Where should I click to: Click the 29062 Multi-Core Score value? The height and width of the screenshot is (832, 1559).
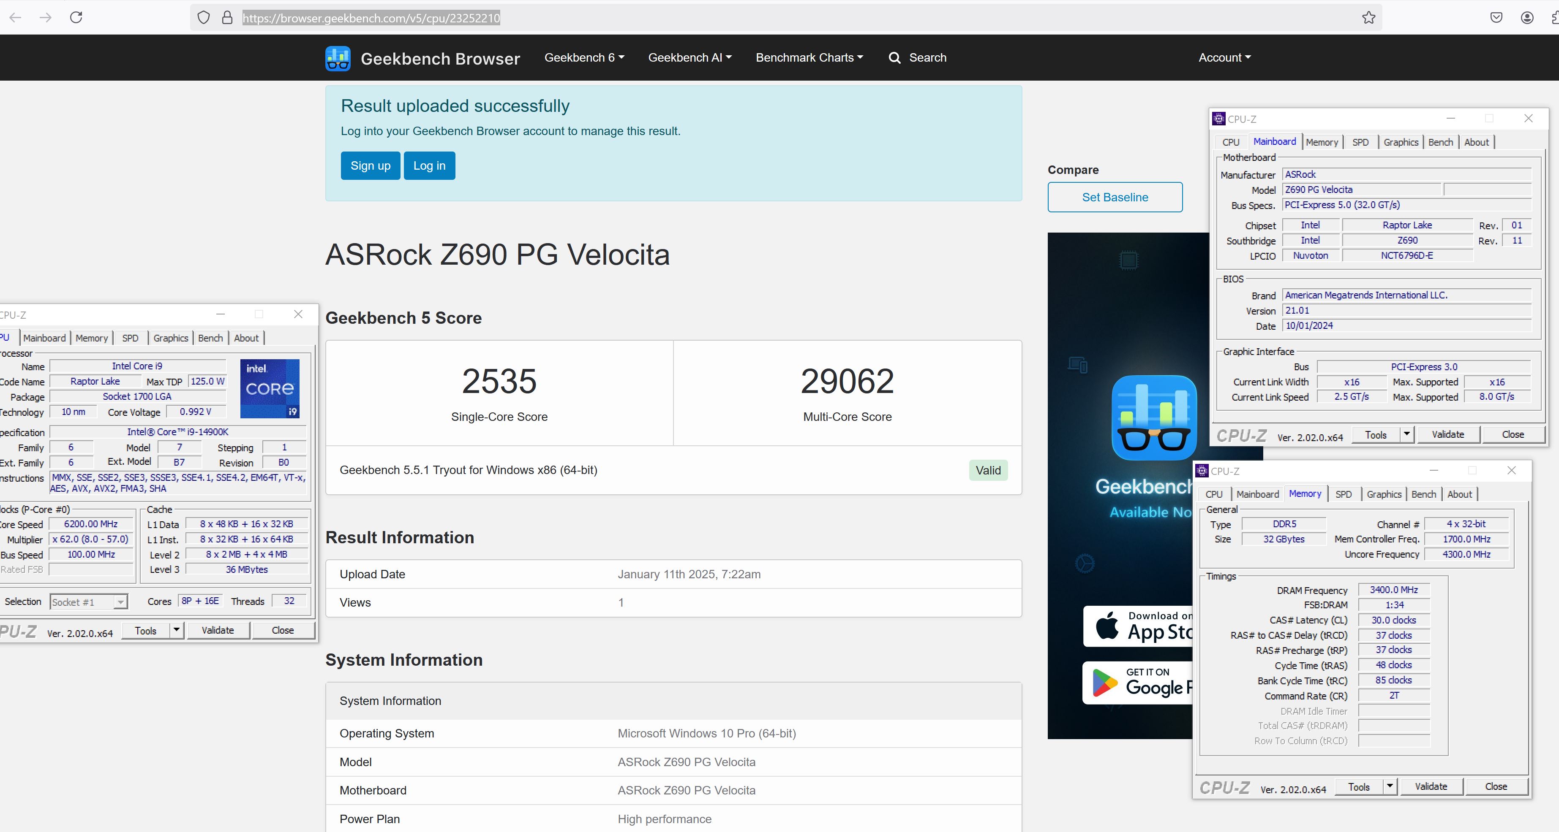point(847,381)
